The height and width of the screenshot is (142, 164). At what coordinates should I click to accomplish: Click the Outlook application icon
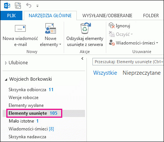pyautogui.click(x=7, y=6)
